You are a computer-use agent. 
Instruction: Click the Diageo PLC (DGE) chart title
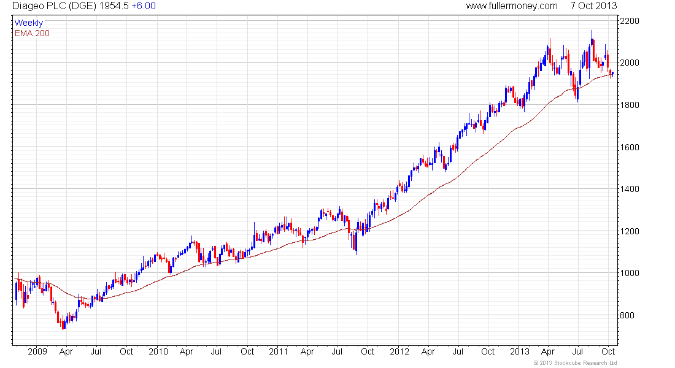pyautogui.click(x=54, y=6)
